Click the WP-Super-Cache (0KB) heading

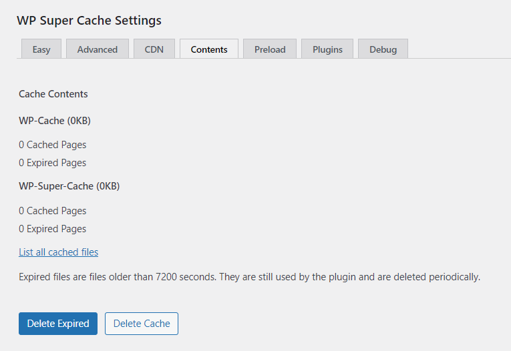69,186
